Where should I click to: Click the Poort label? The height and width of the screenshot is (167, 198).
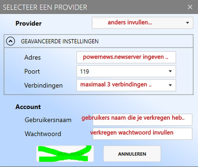pyautogui.click(x=32, y=71)
